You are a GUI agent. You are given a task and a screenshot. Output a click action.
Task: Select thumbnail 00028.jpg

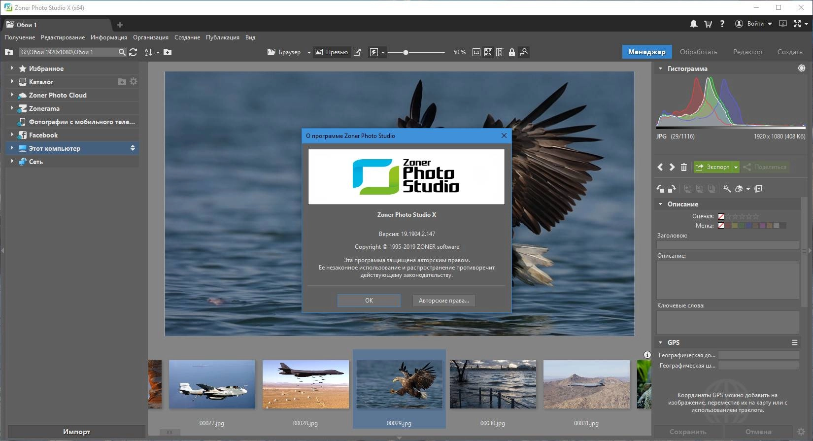(x=305, y=384)
